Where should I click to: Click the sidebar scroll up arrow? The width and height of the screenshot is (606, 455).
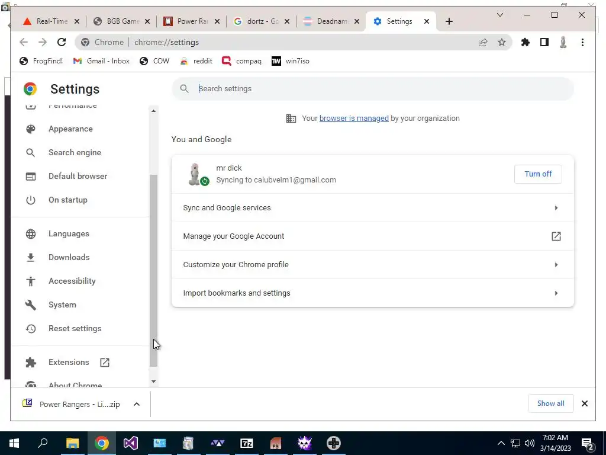153,111
